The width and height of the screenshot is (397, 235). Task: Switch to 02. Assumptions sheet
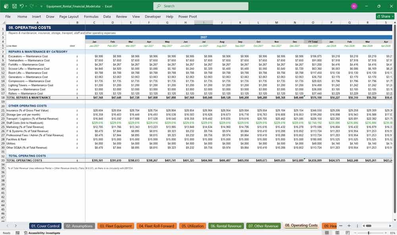[x=79, y=226]
